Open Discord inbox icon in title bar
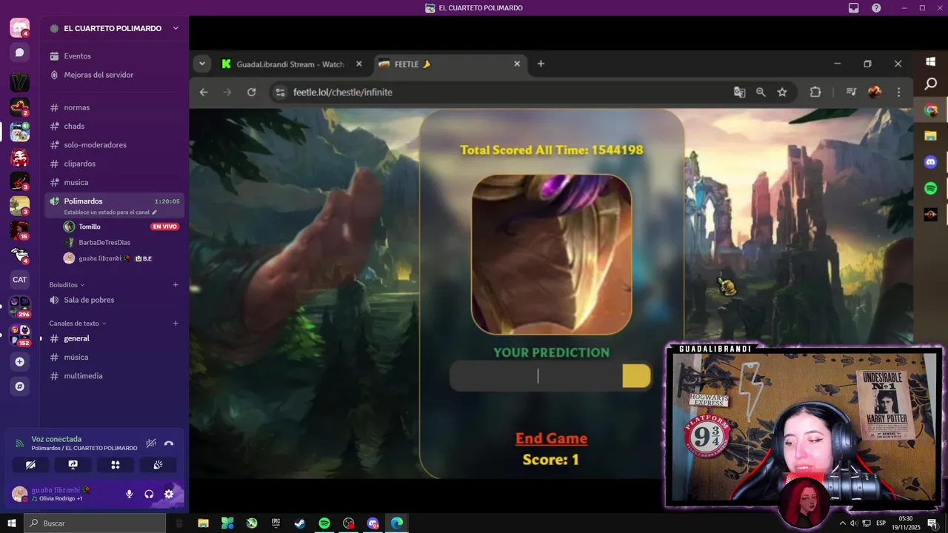Image resolution: width=948 pixels, height=533 pixels. pyautogui.click(x=854, y=8)
